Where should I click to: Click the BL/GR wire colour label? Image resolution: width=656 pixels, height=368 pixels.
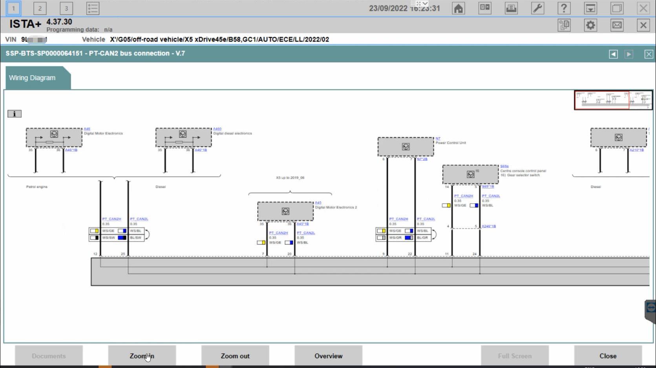click(x=422, y=238)
